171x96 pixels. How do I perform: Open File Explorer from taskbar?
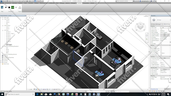pos(42,94)
